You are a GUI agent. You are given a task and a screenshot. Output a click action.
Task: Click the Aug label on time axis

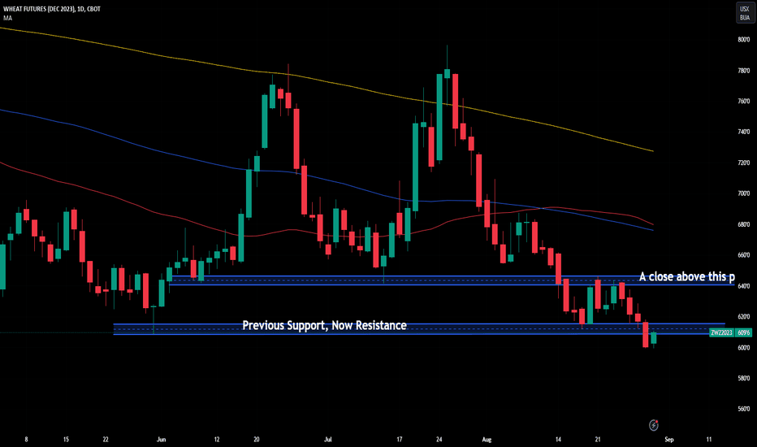click(x=487, y=439)
